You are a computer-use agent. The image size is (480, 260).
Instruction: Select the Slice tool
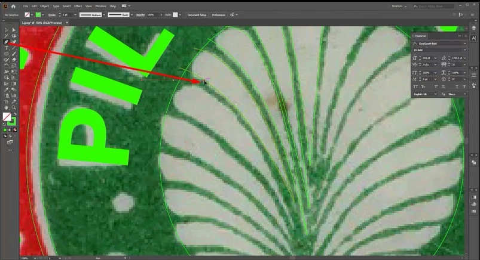(14, 101)
